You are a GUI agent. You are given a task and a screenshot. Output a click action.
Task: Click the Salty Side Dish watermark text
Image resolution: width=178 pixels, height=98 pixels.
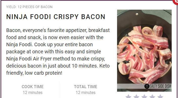click(160, 86)
